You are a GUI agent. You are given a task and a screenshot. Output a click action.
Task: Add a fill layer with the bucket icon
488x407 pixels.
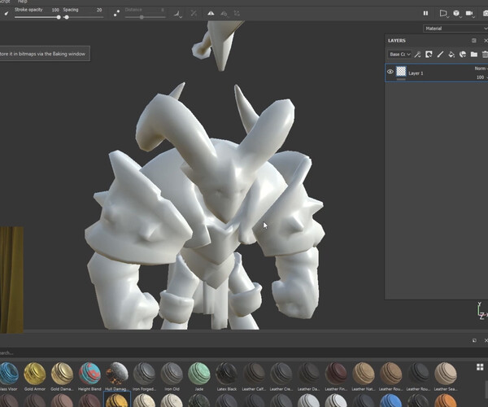451,55
